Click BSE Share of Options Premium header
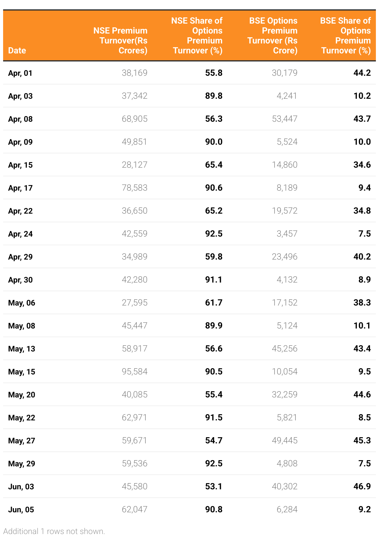 pos(346,36)
